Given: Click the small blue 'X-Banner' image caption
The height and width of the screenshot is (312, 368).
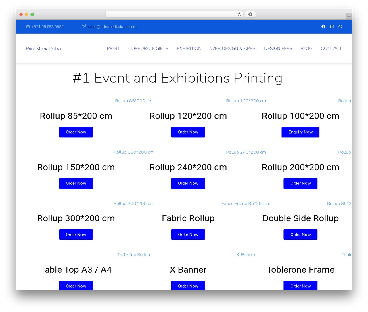Looking at the screenshot, I should click(x=246, y=254).
